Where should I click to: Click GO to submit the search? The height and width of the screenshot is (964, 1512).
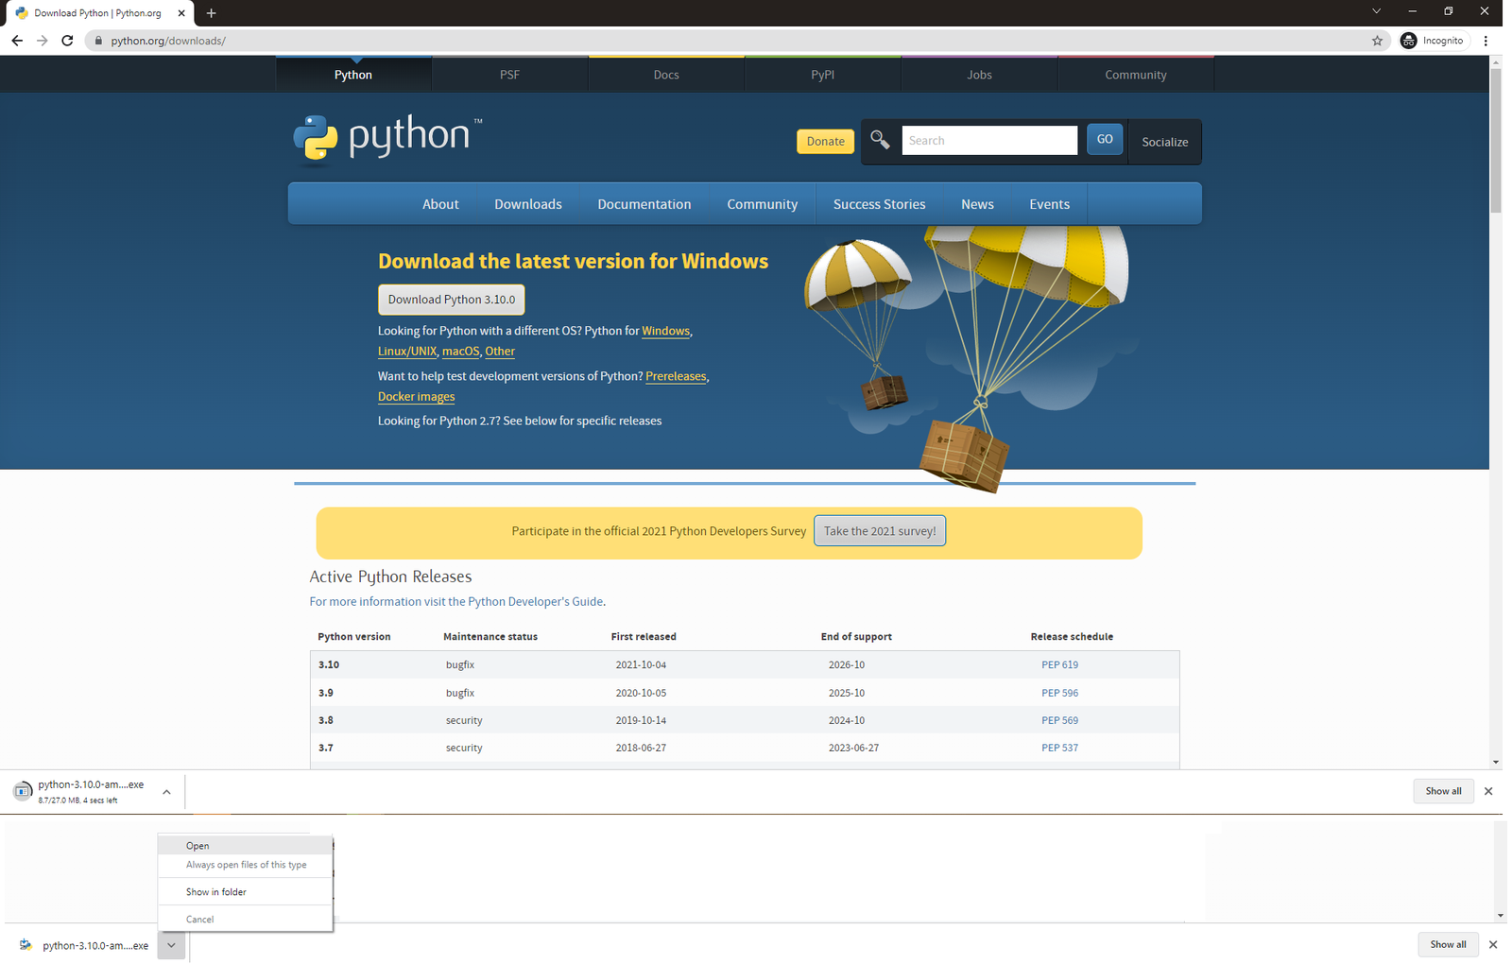click(x=1104, y=138)
